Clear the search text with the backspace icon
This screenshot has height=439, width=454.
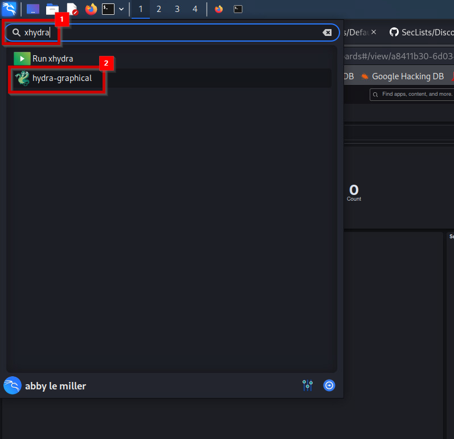(x=327, y=32)
